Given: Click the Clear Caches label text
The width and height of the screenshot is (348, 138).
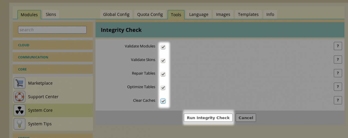Looking at the screenshot, I should 144,100.
